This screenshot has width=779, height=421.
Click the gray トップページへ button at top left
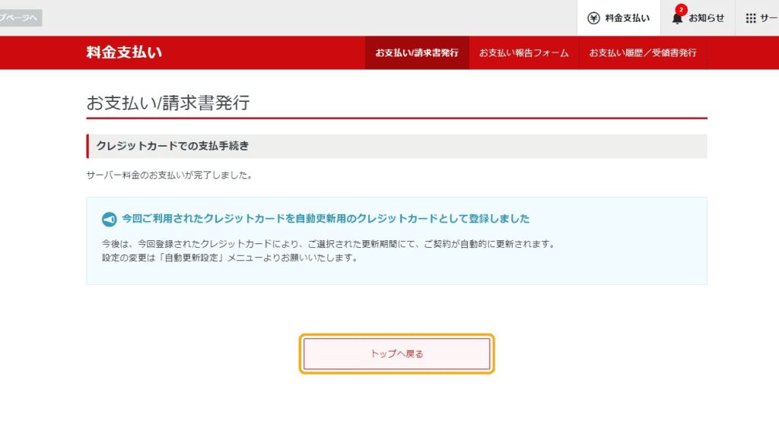pyautogui.click(x=21, y=18)
